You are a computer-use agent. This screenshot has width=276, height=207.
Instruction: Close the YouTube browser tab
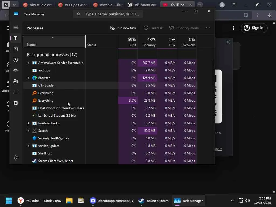tap(191, 5)
